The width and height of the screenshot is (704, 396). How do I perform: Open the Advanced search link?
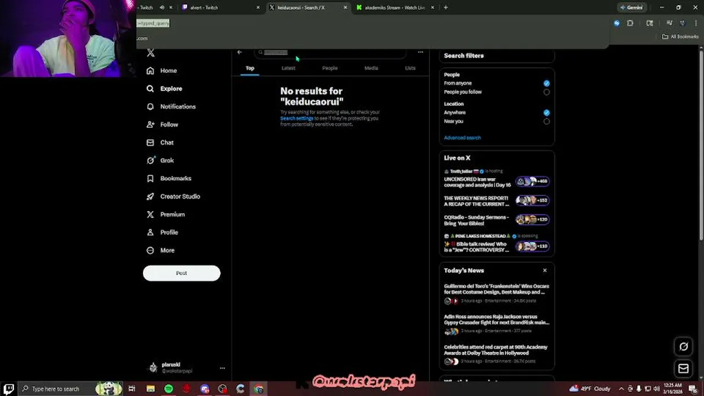pos(462,137)
